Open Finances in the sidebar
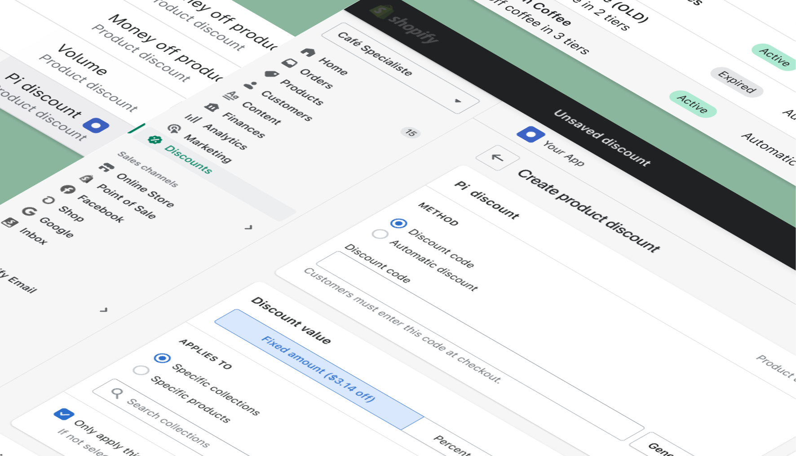796x456 pixels. tap(243, 125)
